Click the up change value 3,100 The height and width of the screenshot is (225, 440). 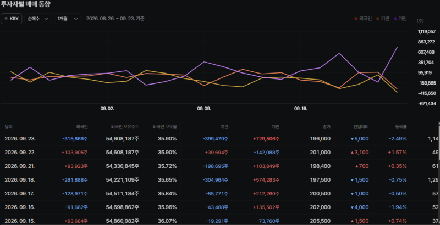click(x=360, y=153)
